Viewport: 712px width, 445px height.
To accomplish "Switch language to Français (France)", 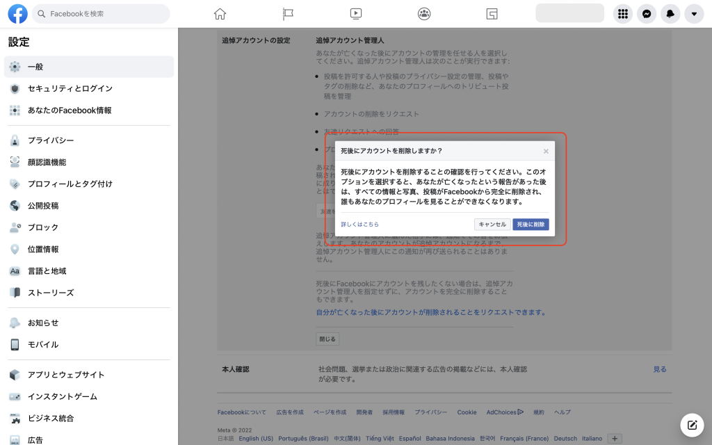I will [524, 439].
